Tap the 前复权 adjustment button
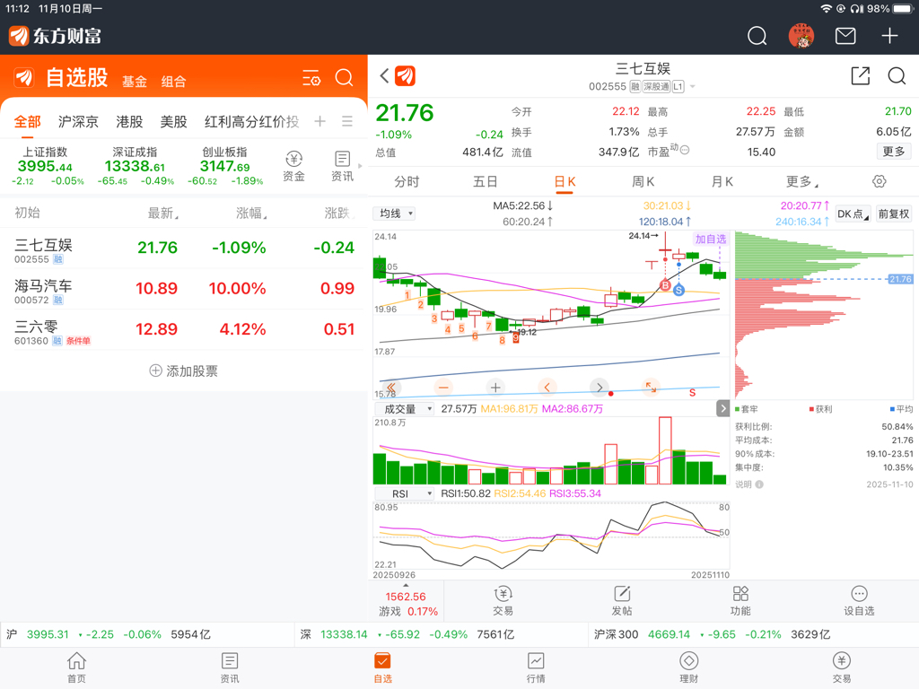The width and height of the screenshot is (919, 689). (893, 214)
